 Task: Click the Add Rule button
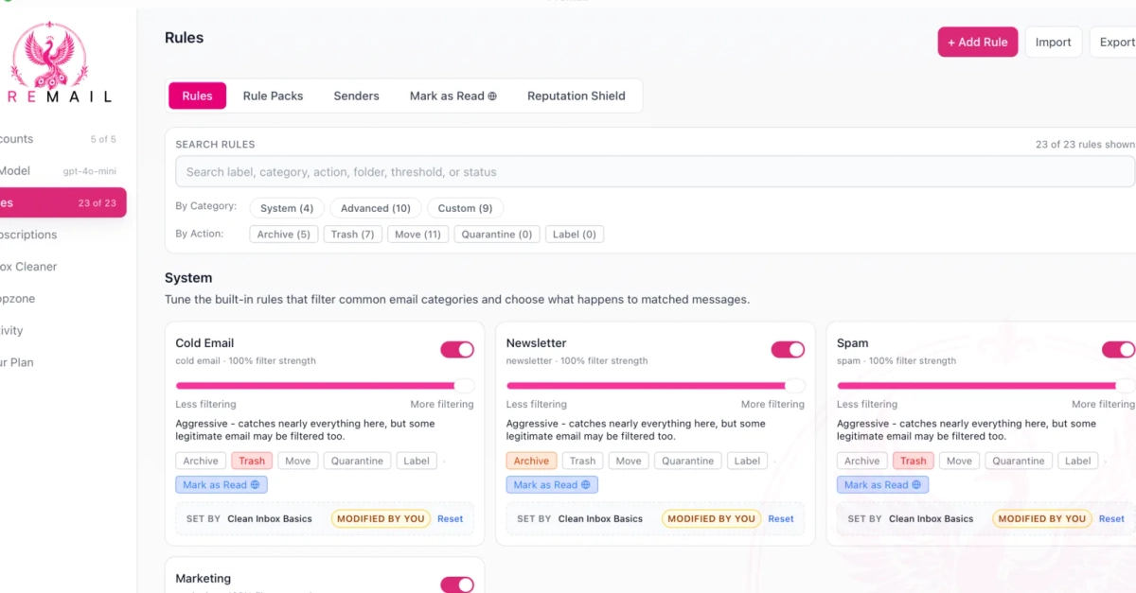tap(978, 42)
